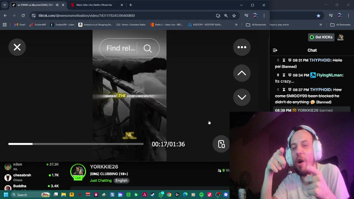Open Steam from taskbar
The image size is (354, 199).
coord(153,195)
